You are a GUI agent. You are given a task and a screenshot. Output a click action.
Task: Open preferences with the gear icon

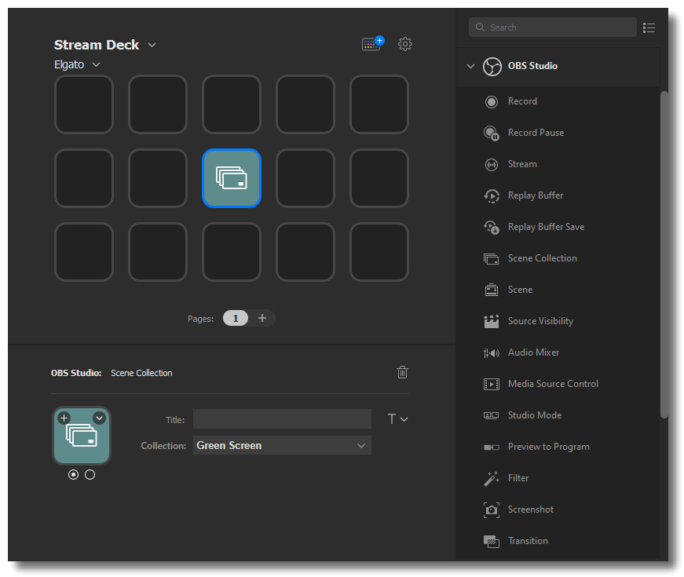click(404, 44)
